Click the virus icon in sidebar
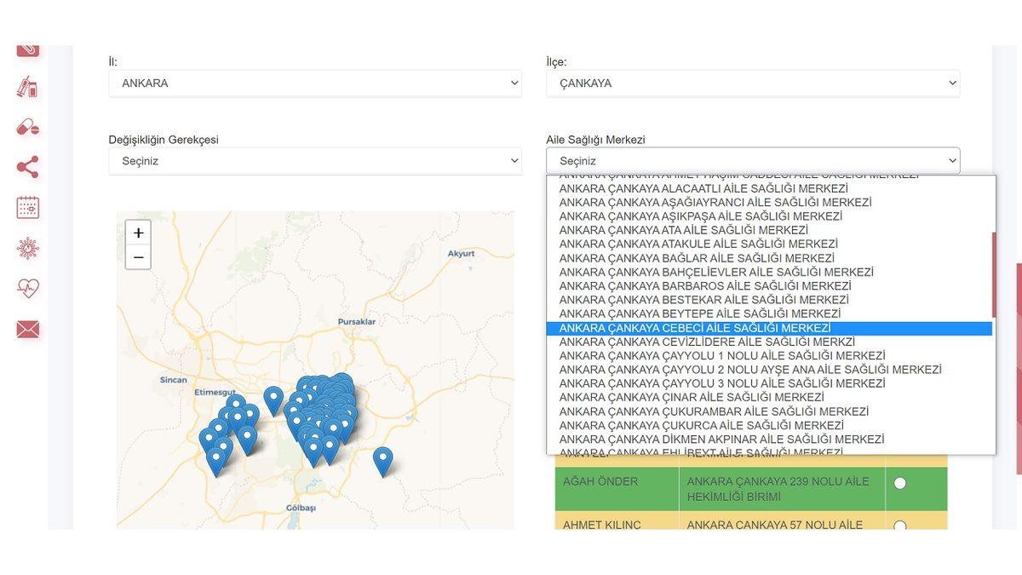The height and width of the screenshot is (575, 1022). (x=27, y=248)
